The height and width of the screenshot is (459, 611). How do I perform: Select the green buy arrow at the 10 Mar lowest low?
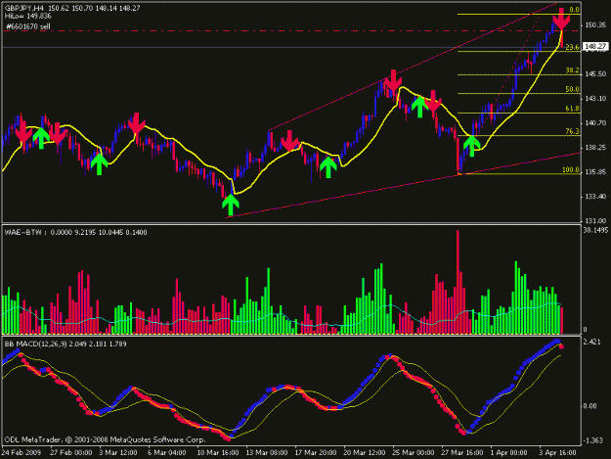231,205
